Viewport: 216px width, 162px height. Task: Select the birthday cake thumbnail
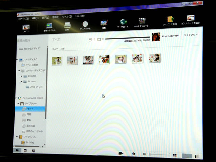[137, 58]
